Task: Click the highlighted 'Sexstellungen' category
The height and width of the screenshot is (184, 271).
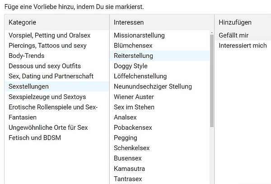Action: pyautogui.click(x=29, y=86)
